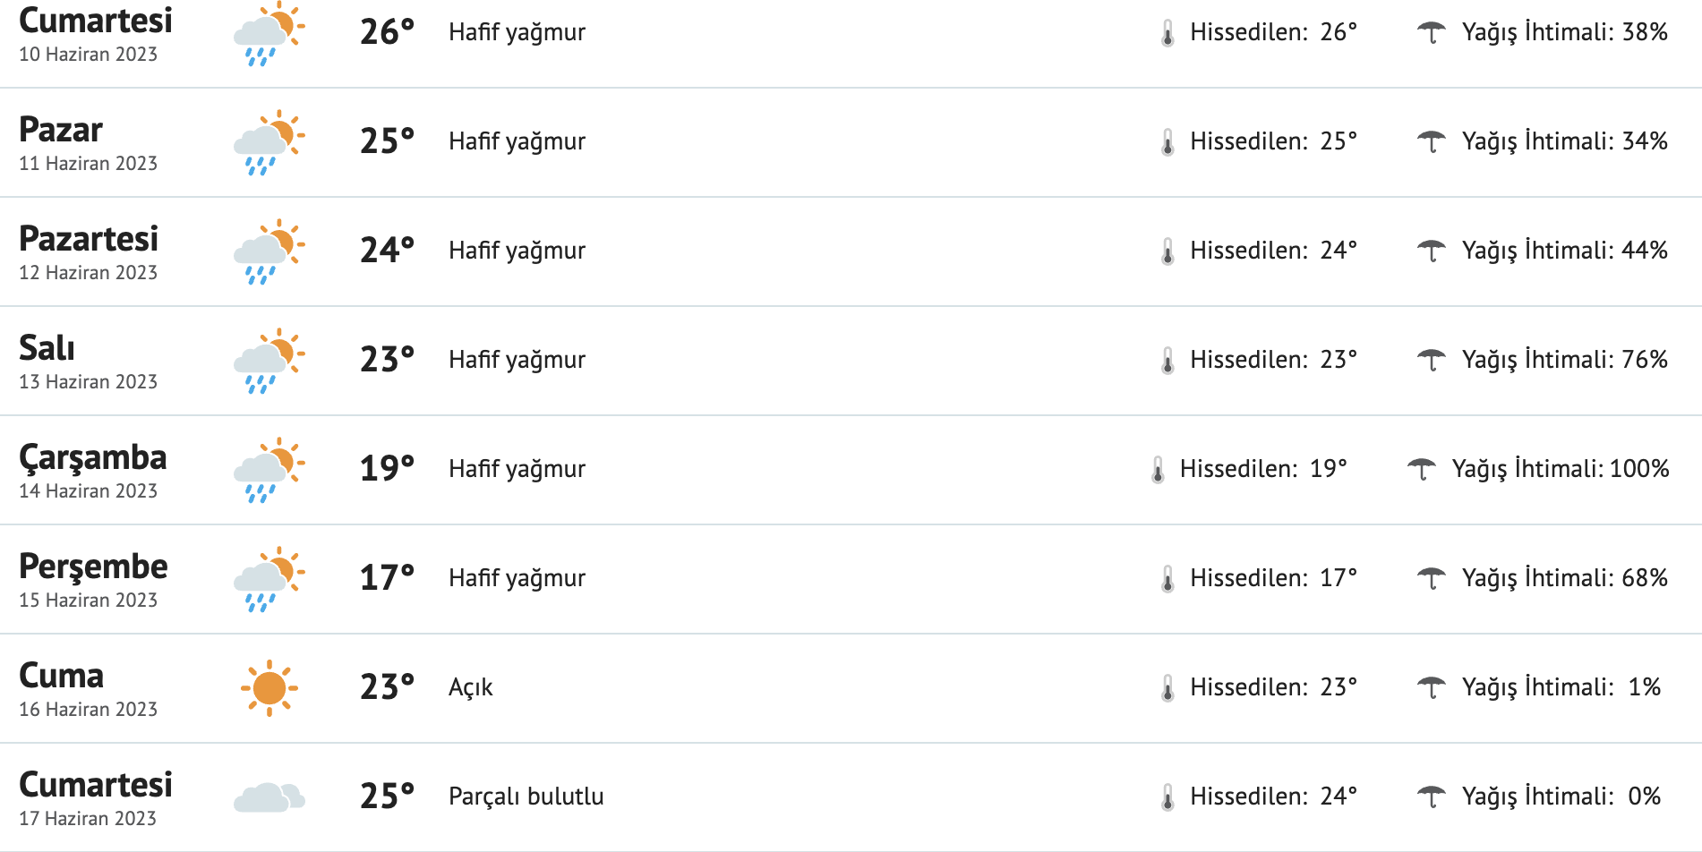Click the Salı day name
1702x852 pixels.
[47, 348]
